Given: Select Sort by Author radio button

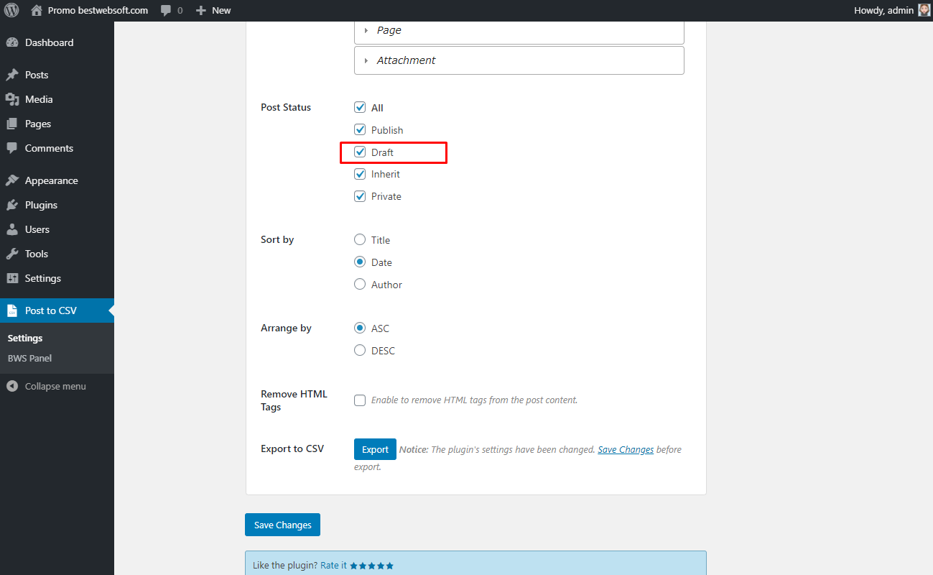Looking at the screenshot, I should coord(360,285).
